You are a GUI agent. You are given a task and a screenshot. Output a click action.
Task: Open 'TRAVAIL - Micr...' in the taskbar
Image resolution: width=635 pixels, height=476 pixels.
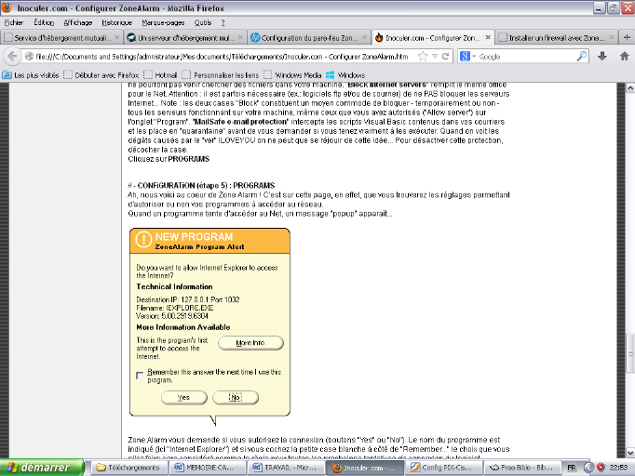[285, 468]
